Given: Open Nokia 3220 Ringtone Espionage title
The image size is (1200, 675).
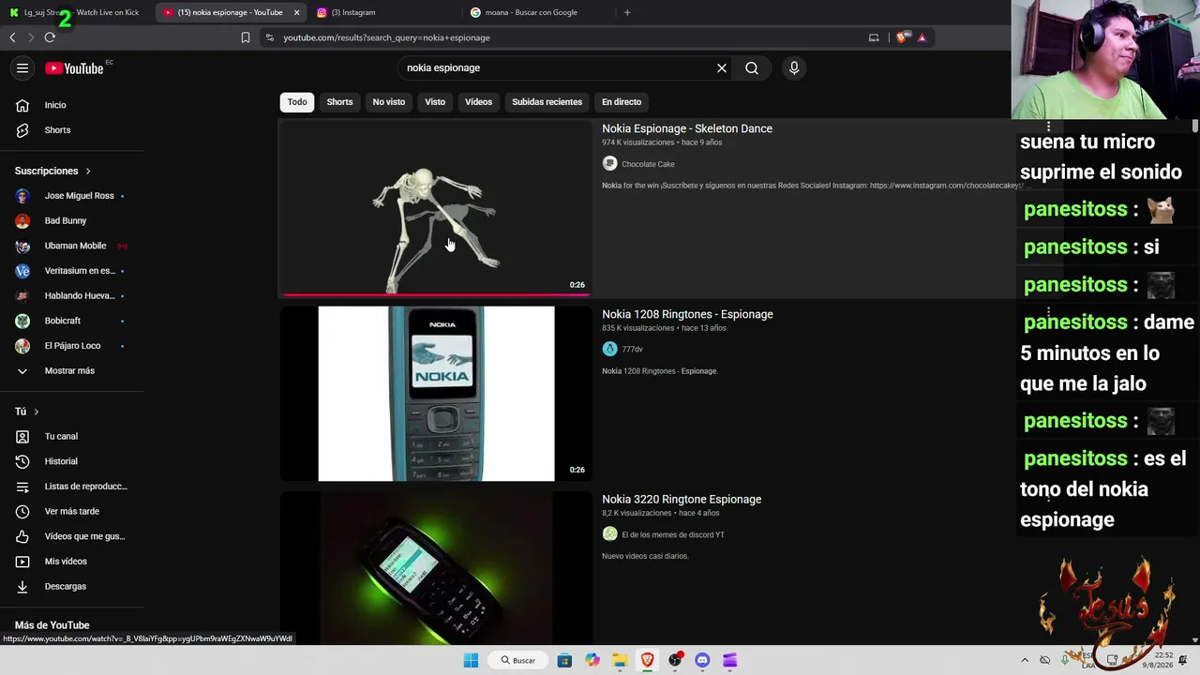Looking at the screenshot, I should [682, 500].
